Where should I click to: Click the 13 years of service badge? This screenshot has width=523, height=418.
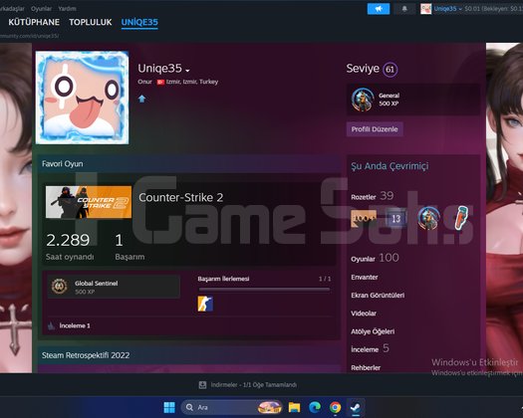point(395,219)
